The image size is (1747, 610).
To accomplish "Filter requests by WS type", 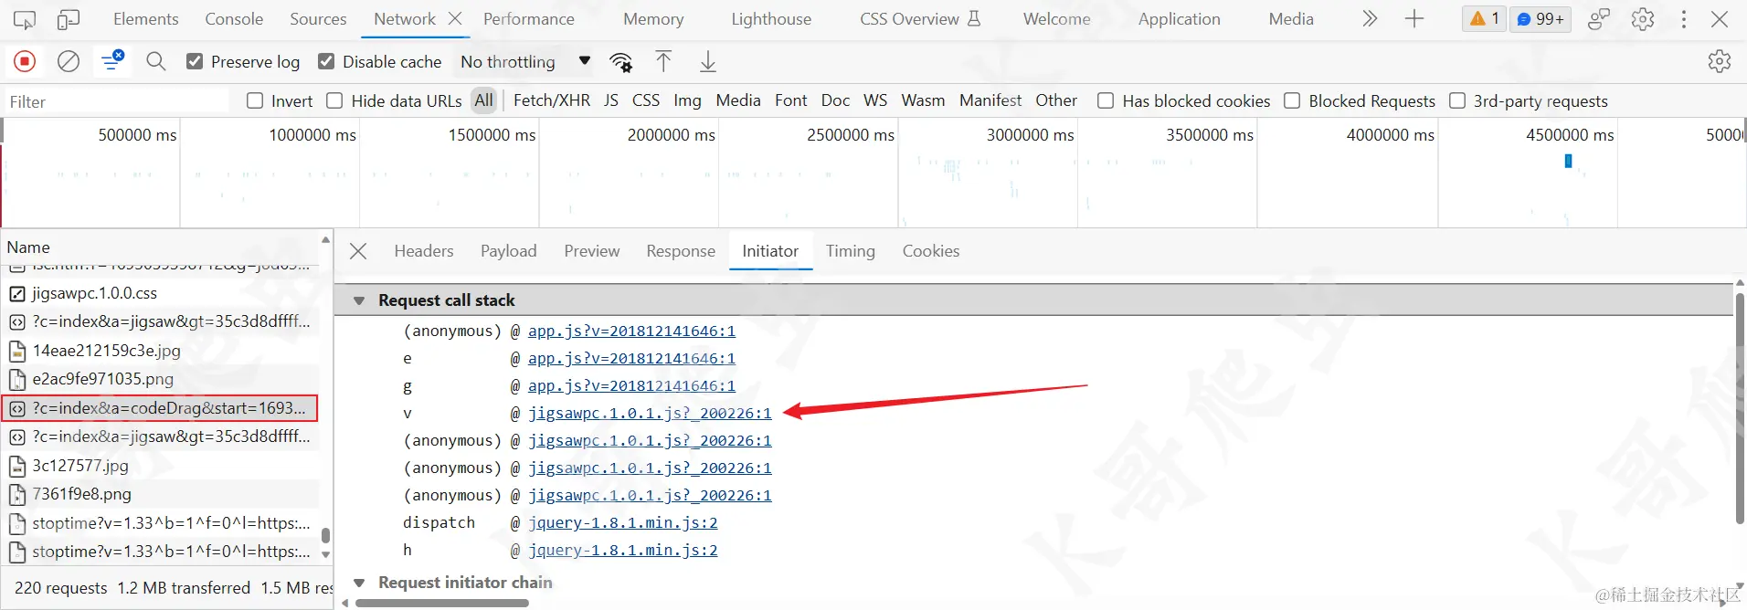I will [x=875, y=100].
